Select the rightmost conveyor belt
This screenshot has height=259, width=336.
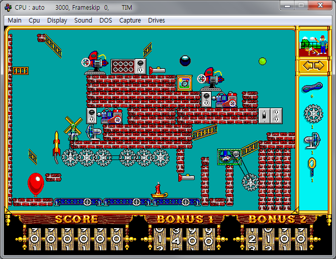pos(176,202)
